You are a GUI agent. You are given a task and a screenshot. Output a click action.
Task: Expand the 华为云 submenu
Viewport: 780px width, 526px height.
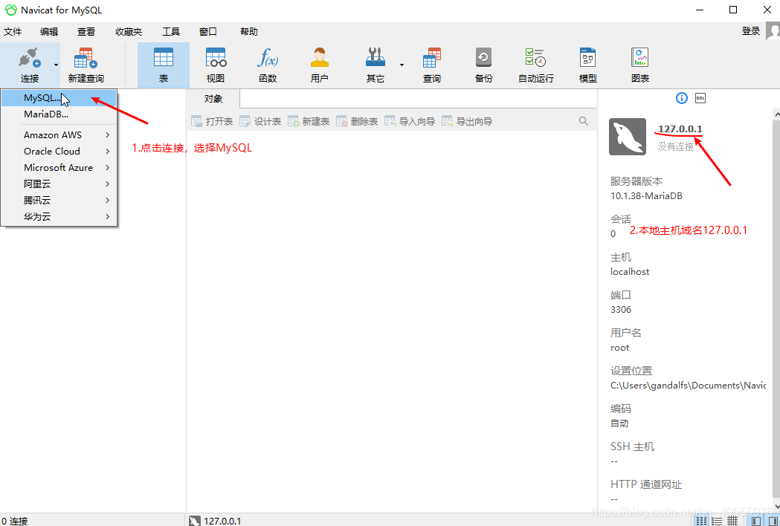(108, 217)
